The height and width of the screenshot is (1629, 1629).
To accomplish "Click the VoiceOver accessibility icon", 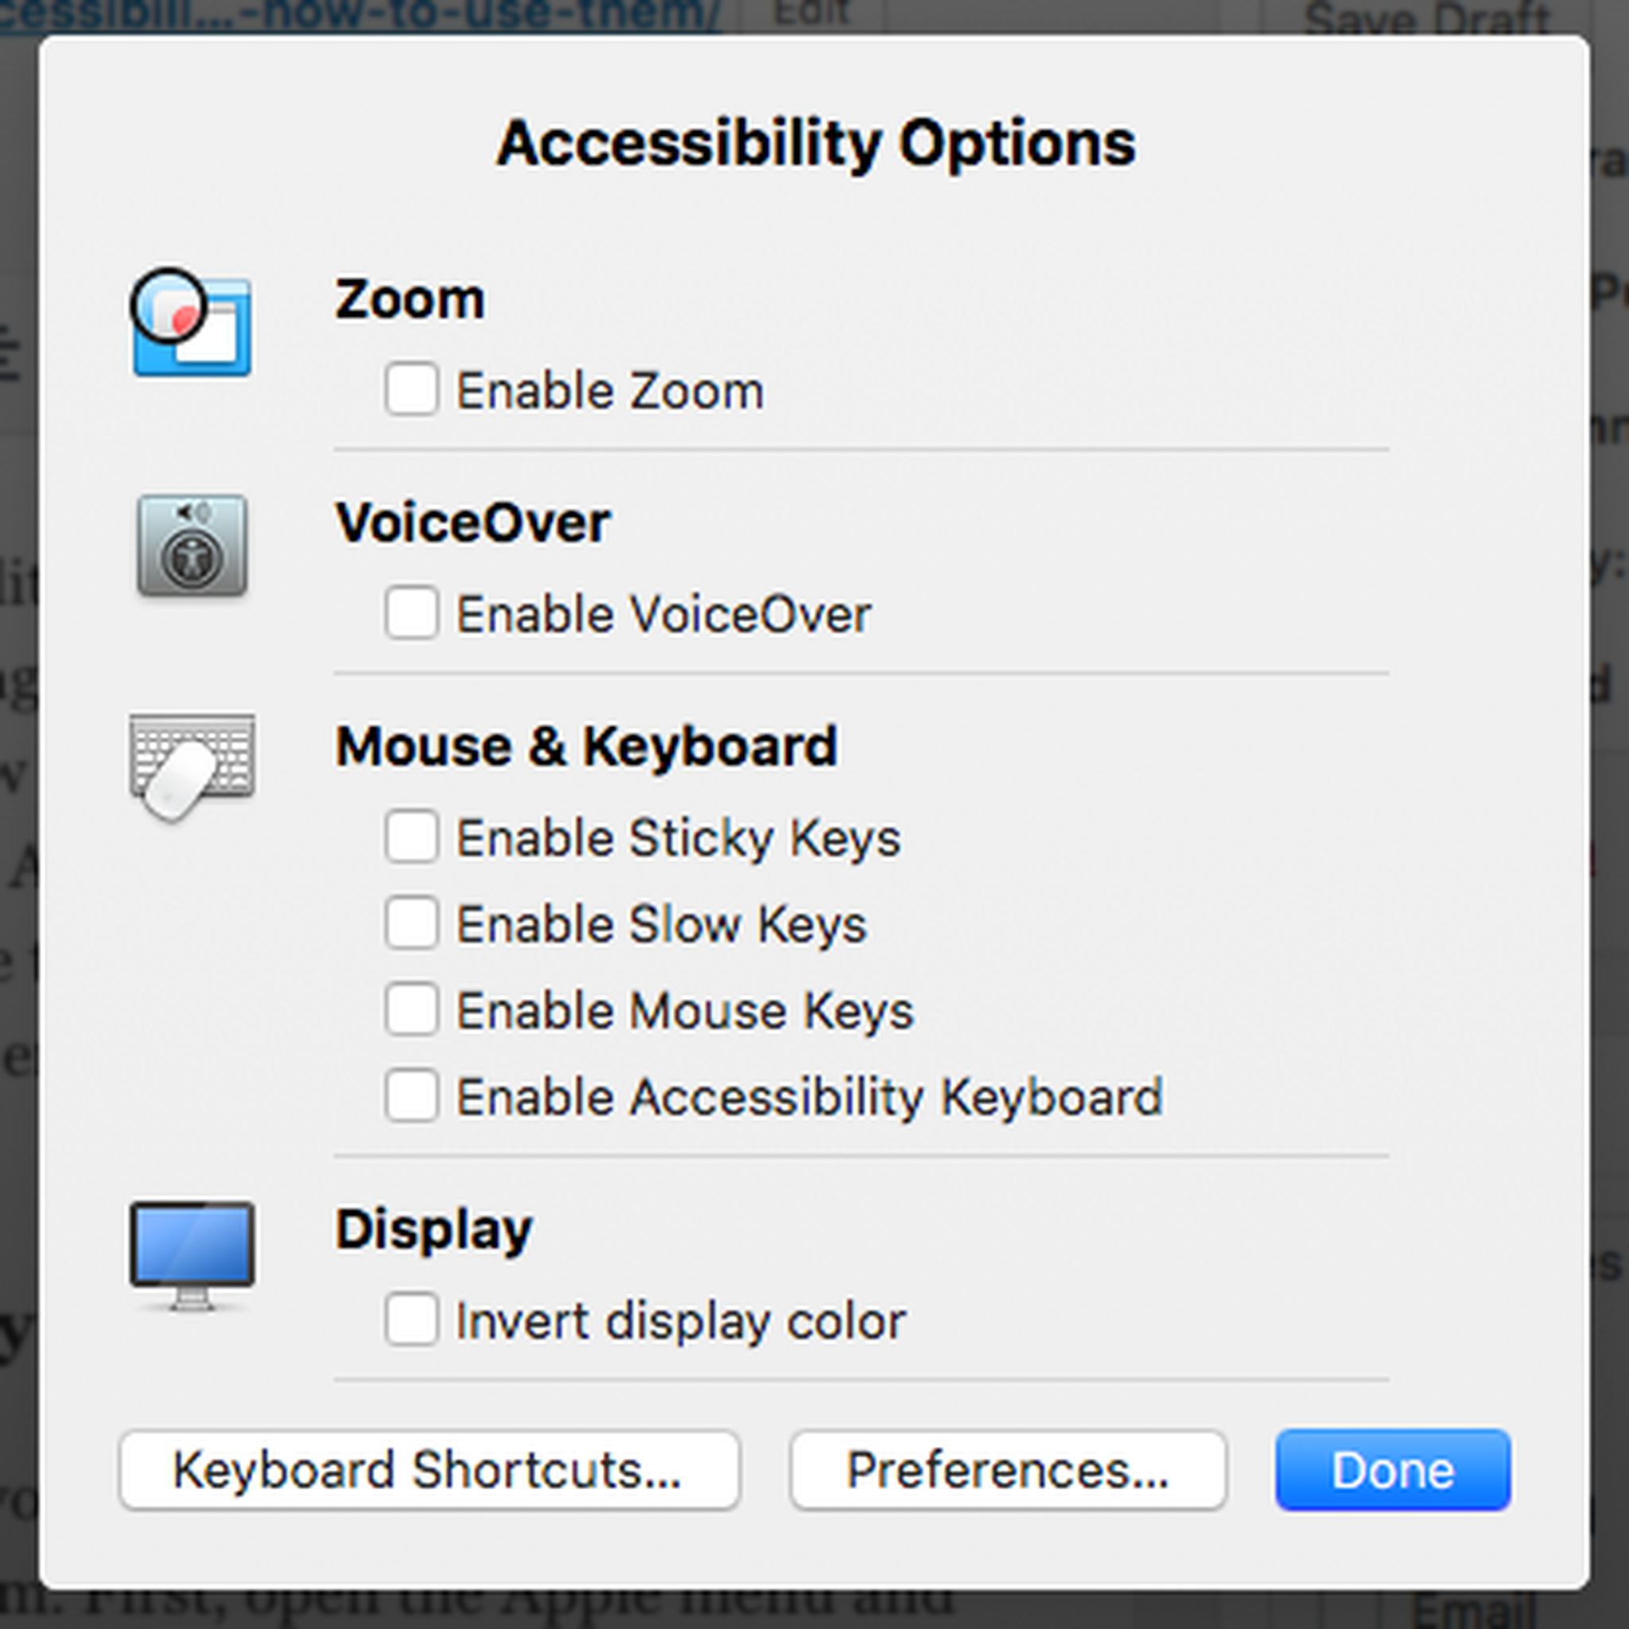I will coord(192,548).
